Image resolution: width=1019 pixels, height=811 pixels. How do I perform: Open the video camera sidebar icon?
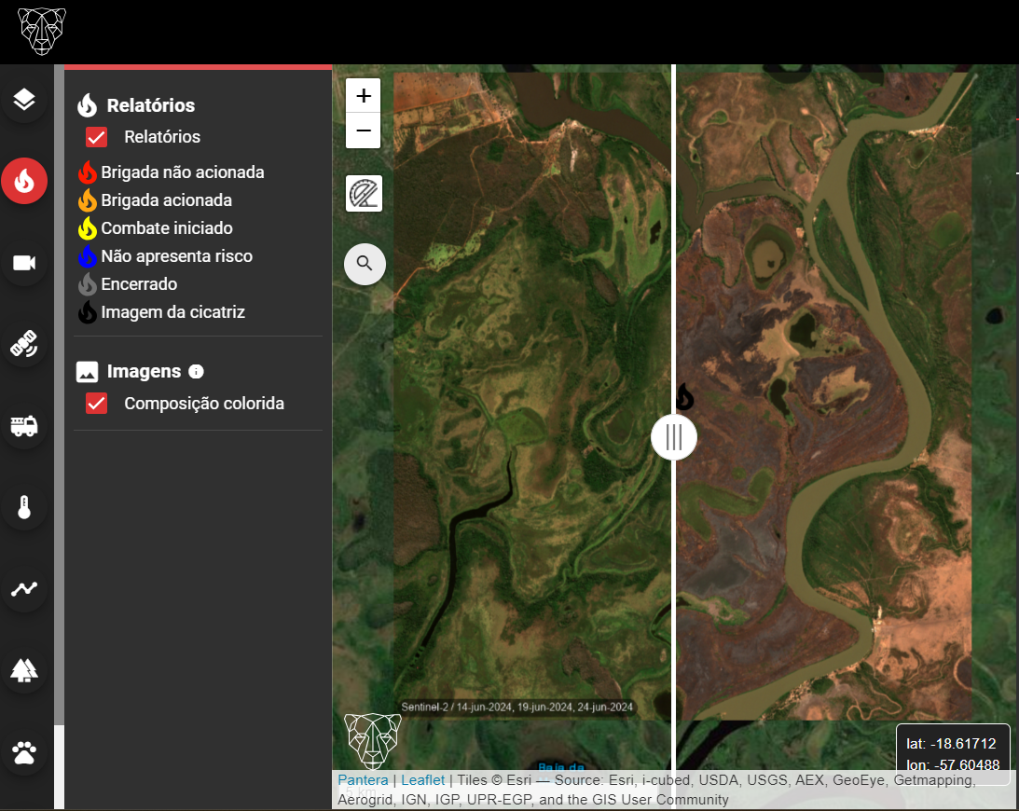pos(24,263)
